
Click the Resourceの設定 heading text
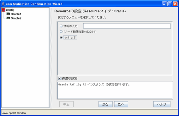pos(90,11)
